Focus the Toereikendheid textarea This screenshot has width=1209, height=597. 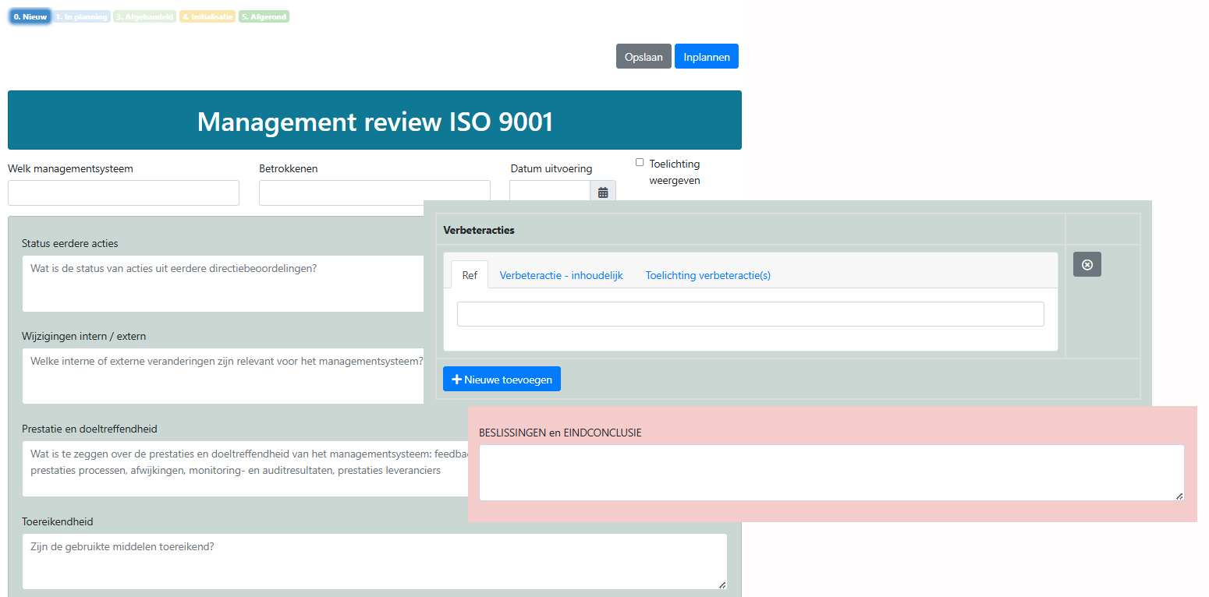tap(374, 561)
